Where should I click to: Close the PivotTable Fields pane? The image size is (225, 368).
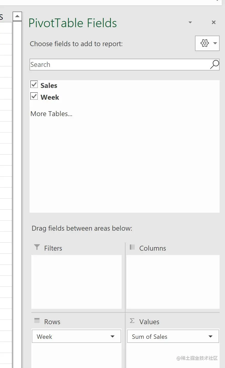coord(213,22)
